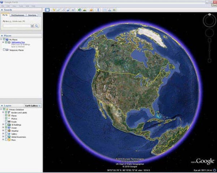Uncheck the Sightseeing Tour checkbox

point(6,42)
